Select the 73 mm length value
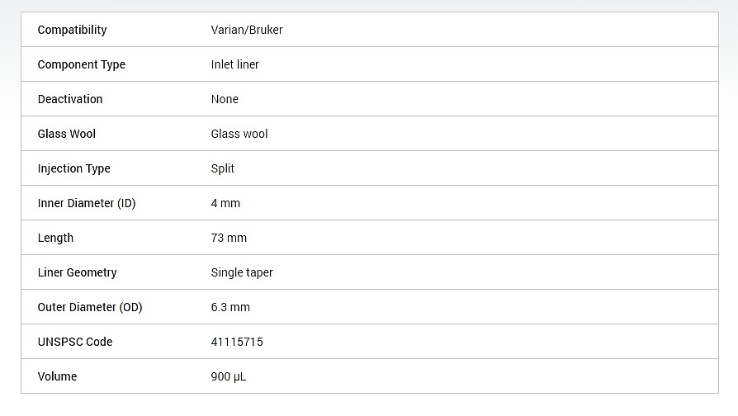Viewport: 738px width, 416px height. 229,238
